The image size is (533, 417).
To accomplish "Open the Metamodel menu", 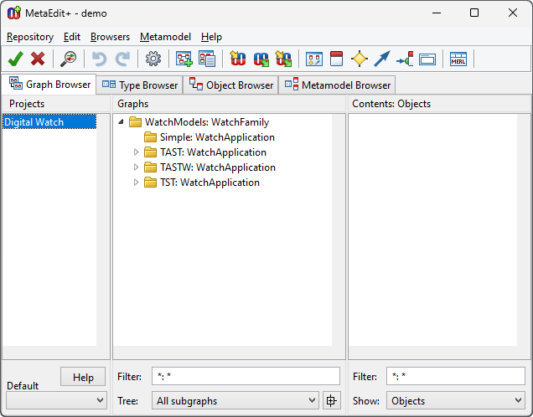I will tap(165, 37).
